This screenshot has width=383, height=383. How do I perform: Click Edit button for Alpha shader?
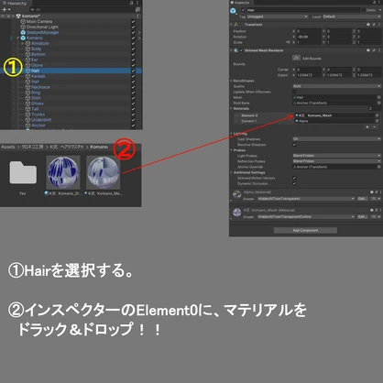[x=362, y=199]
